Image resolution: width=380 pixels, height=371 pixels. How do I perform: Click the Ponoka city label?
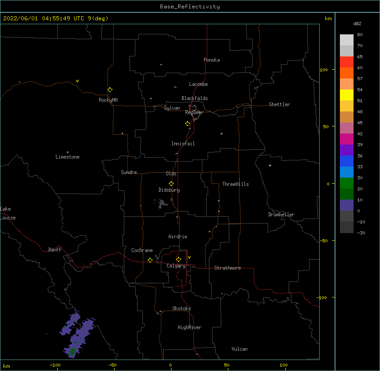pyautogui.click(x=212, y=60)
